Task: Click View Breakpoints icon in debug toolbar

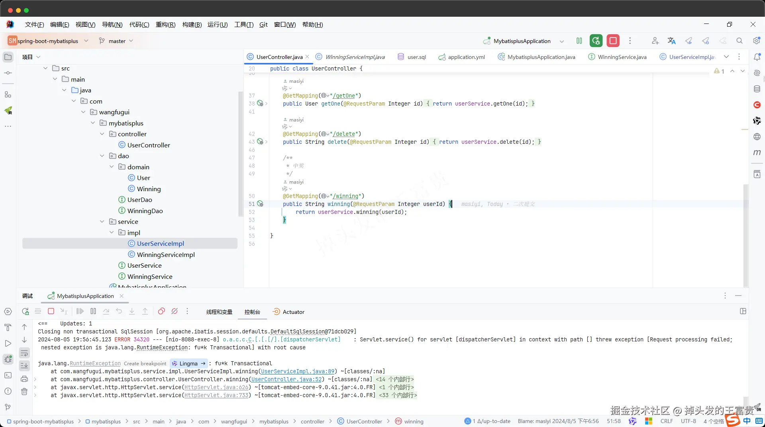Action: pos(161,311)
